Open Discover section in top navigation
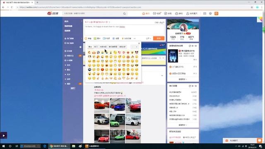The image size is (265, 149). click(x=168, y=14)
